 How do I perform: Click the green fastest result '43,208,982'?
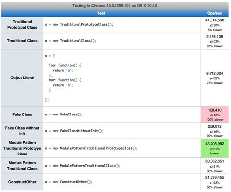click(214, 148)
